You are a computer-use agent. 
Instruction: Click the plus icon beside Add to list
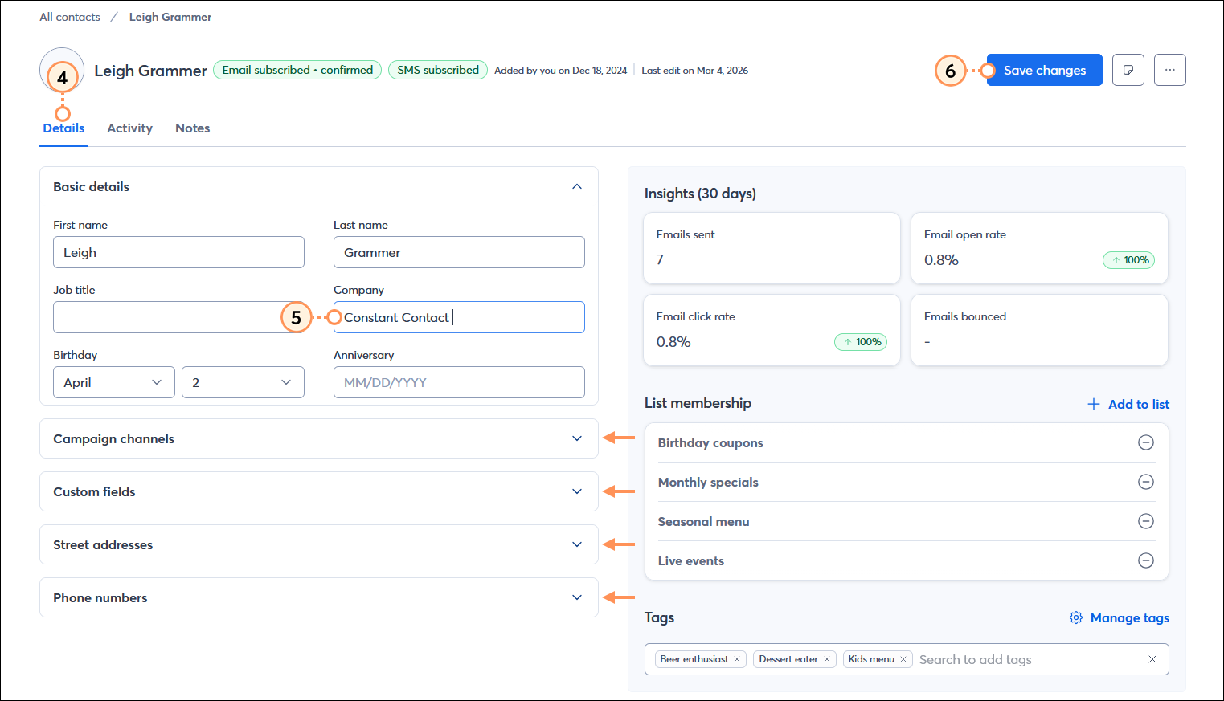1093,404
